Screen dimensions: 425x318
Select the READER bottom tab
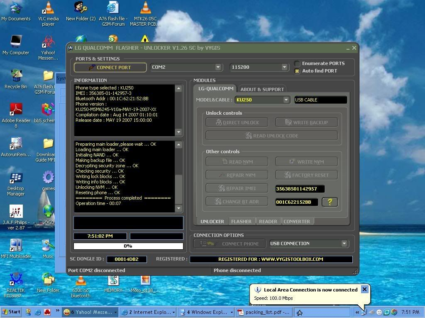point(268,222)
